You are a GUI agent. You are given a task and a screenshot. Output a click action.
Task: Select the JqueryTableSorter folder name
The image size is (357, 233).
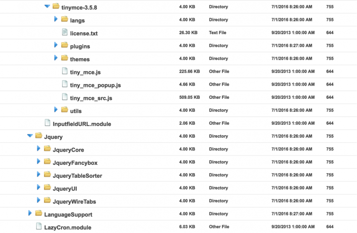(77, 176)
